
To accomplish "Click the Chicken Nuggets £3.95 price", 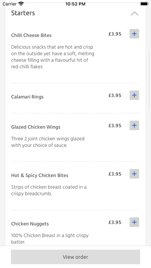I will click(115, 222).
